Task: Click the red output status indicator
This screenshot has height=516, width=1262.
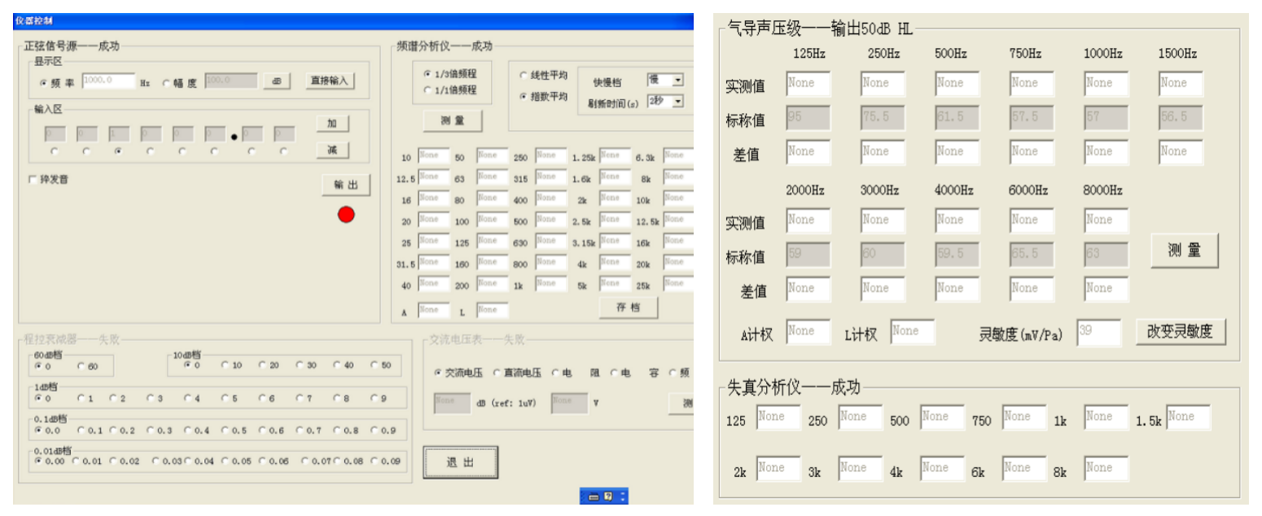Action: point(346,215)
